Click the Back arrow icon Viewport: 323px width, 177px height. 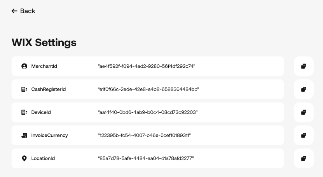click(x=14, y=11)
